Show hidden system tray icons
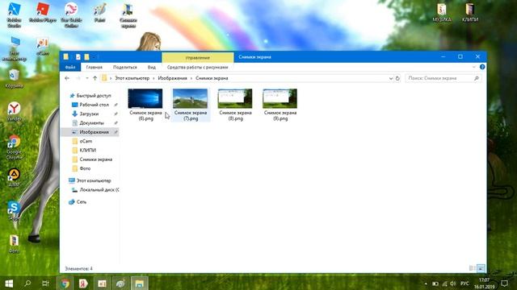This screenshot has height=290, width=517. (426, 284)
